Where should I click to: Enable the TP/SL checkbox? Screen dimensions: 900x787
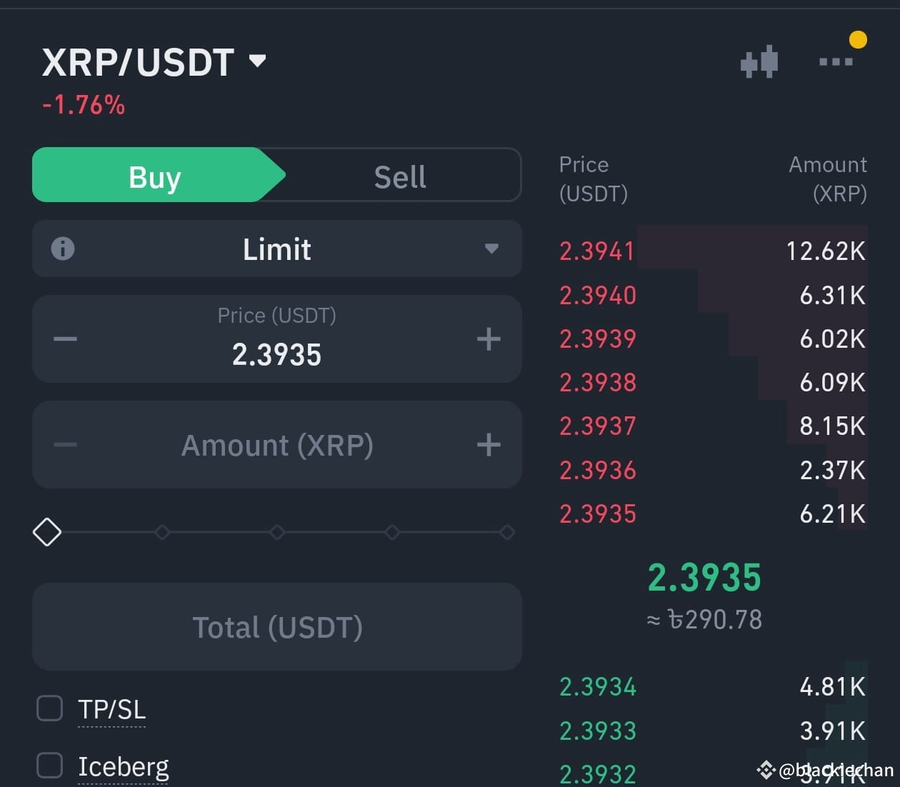[50, 708]
